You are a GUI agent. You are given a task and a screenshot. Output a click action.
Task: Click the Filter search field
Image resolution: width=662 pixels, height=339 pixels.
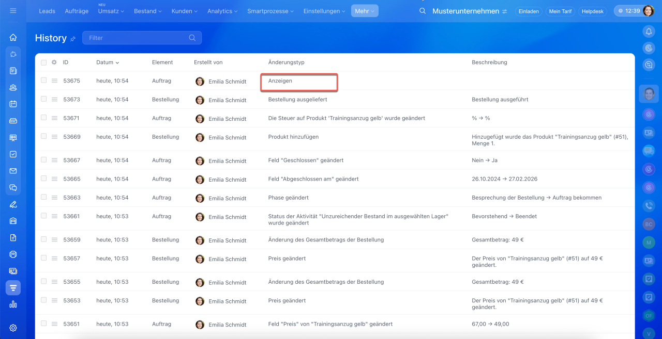137,38
